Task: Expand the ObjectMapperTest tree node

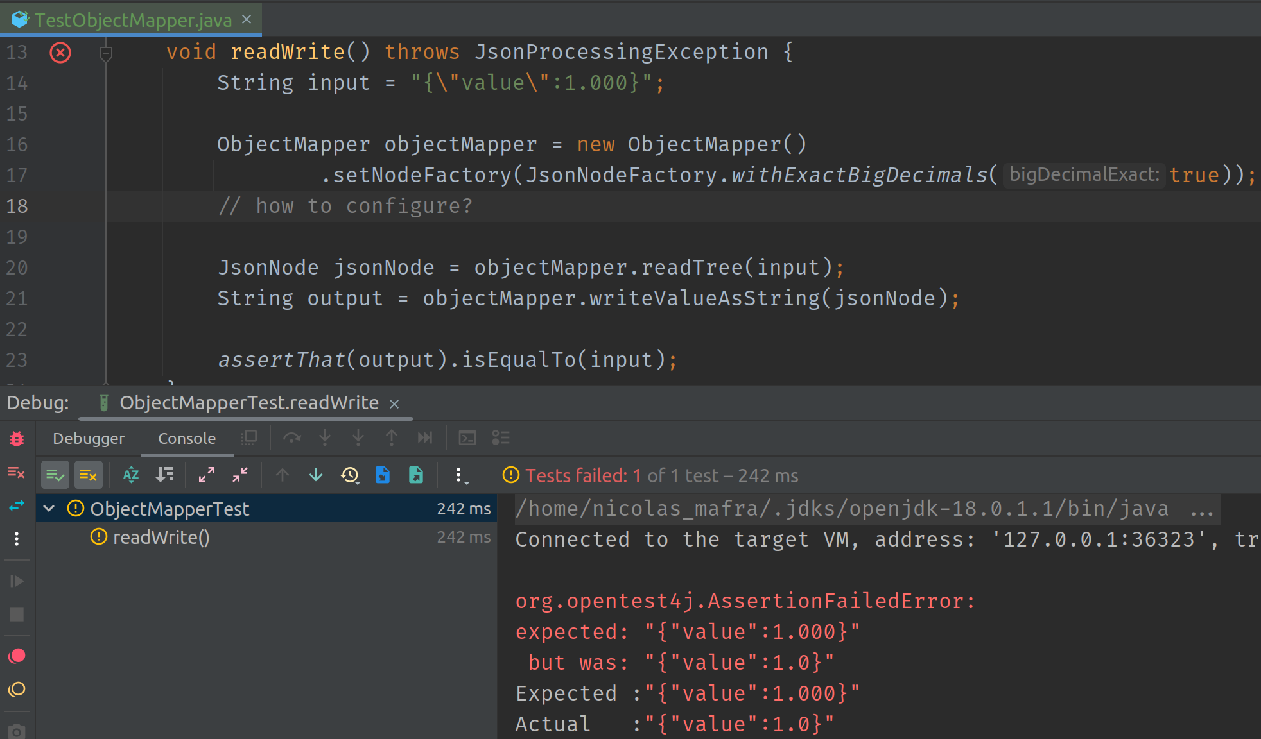Action: click(x=49, y=509)
